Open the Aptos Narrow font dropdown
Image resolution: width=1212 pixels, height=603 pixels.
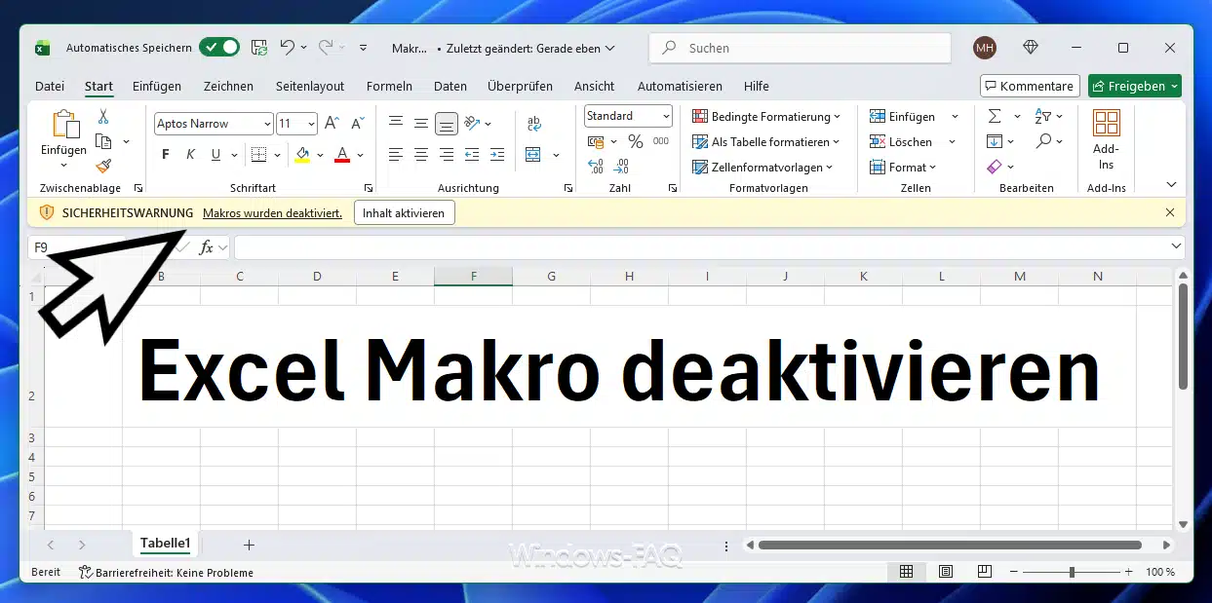(266, 124)
